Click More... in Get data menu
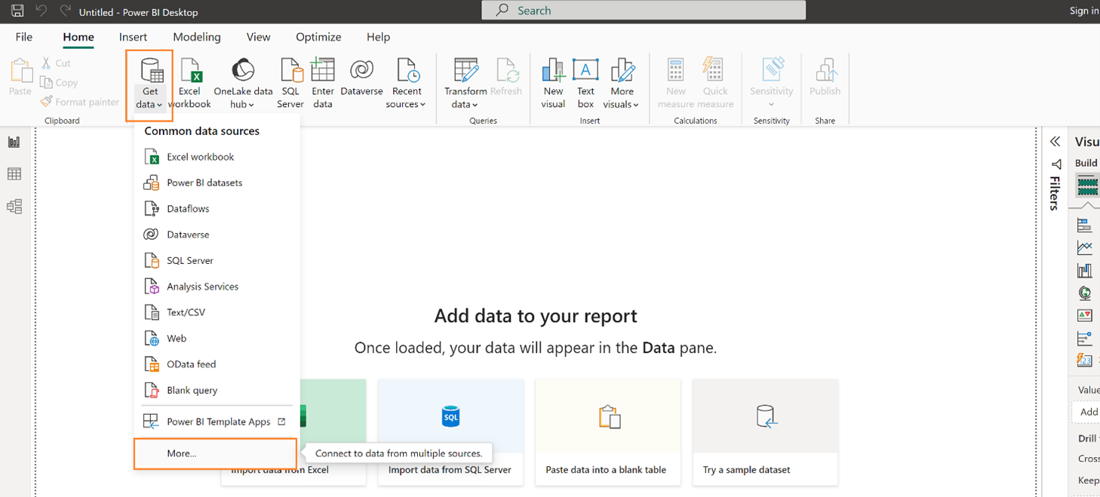This screenshot has height=497, width=1100. (x=182, y=453)
